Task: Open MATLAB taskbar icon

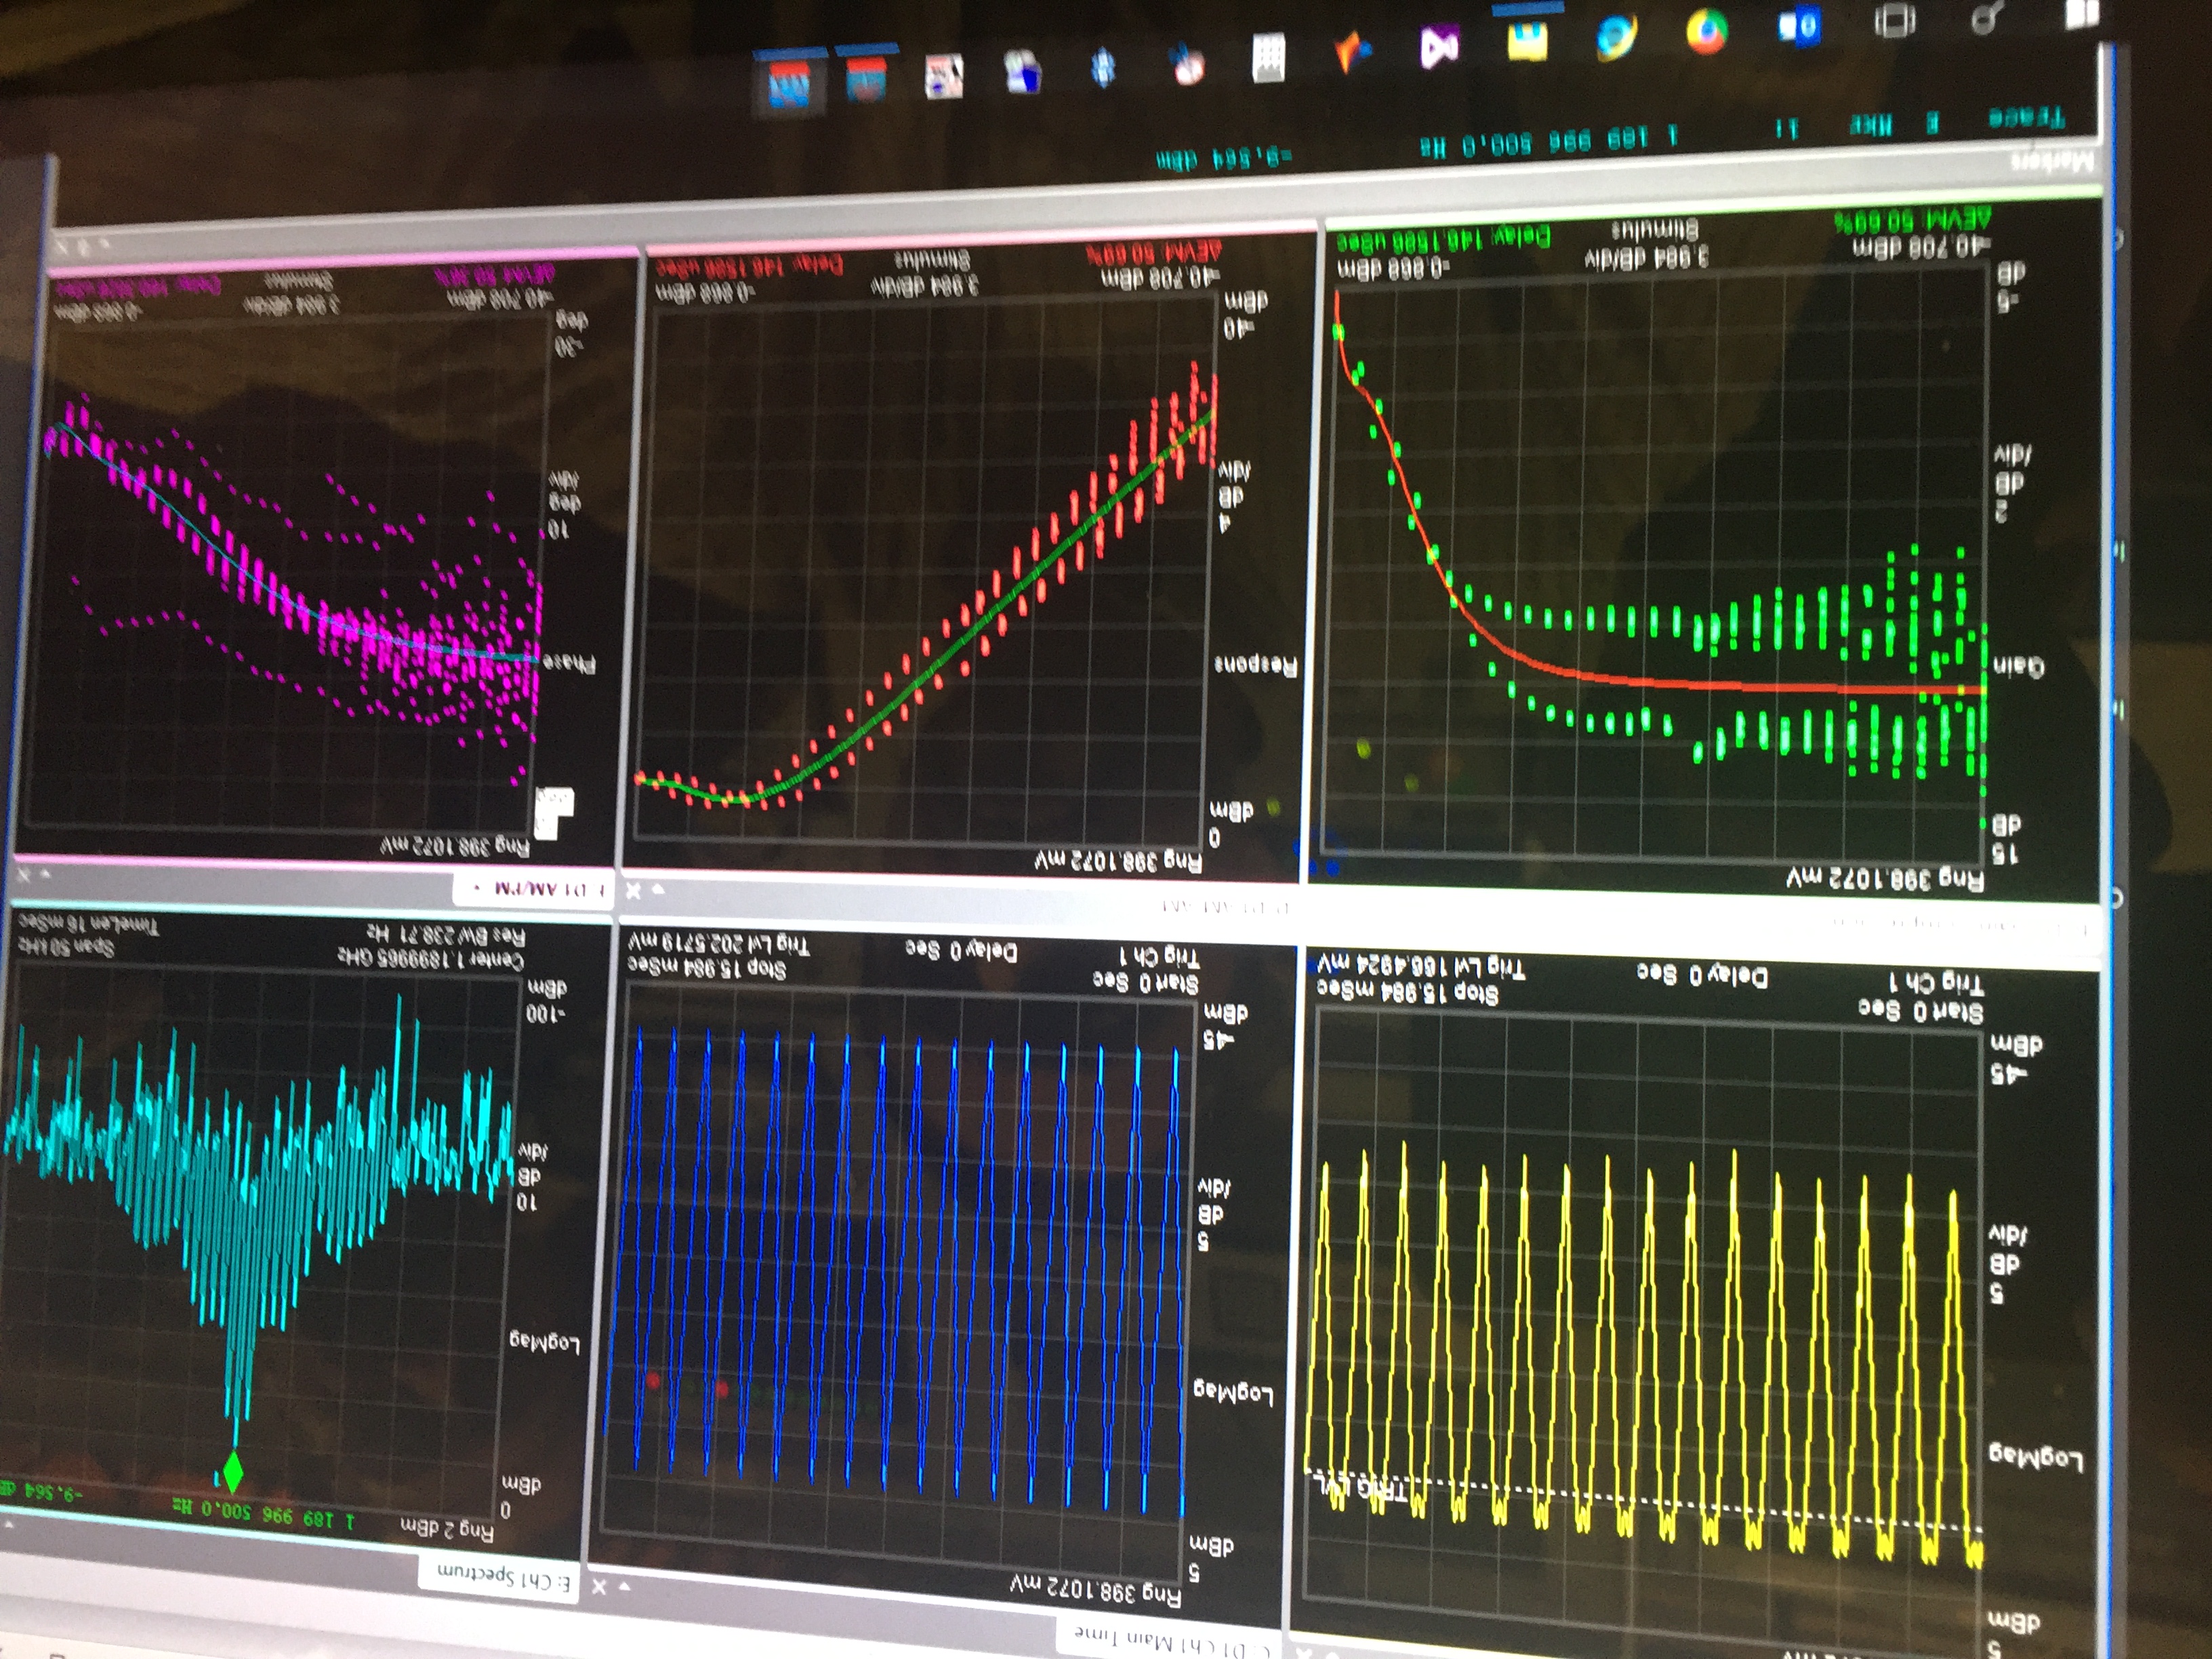Action: pyautogui.click(x=1352, y=52)
